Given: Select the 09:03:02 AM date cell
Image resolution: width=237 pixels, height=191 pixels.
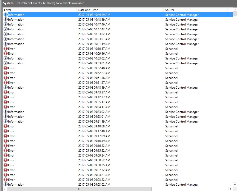Looking at the screenshot, I should (94, 185).
